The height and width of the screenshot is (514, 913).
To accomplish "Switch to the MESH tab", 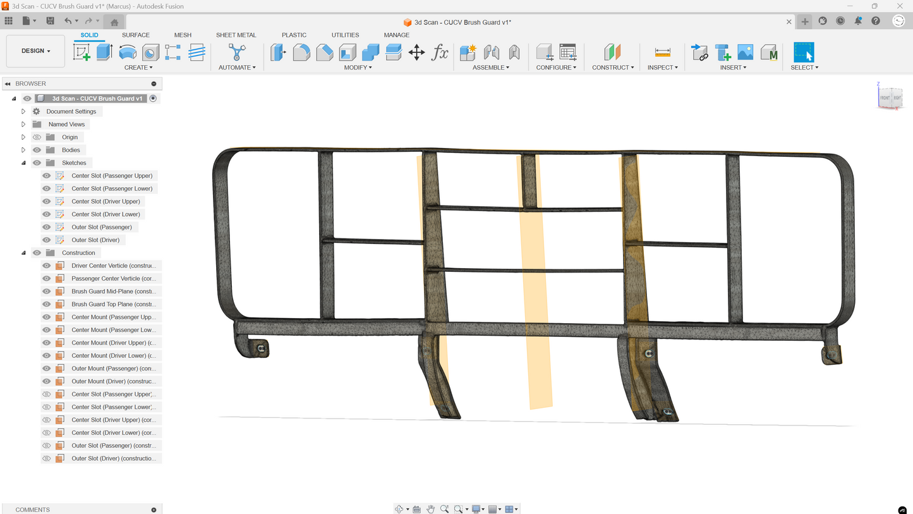I will [x=183, y=35].
